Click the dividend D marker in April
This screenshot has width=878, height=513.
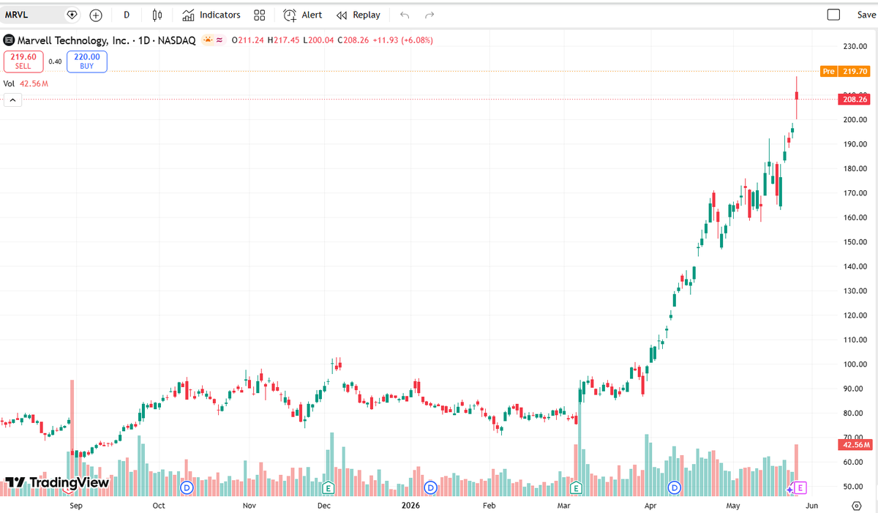pos(674,487)
